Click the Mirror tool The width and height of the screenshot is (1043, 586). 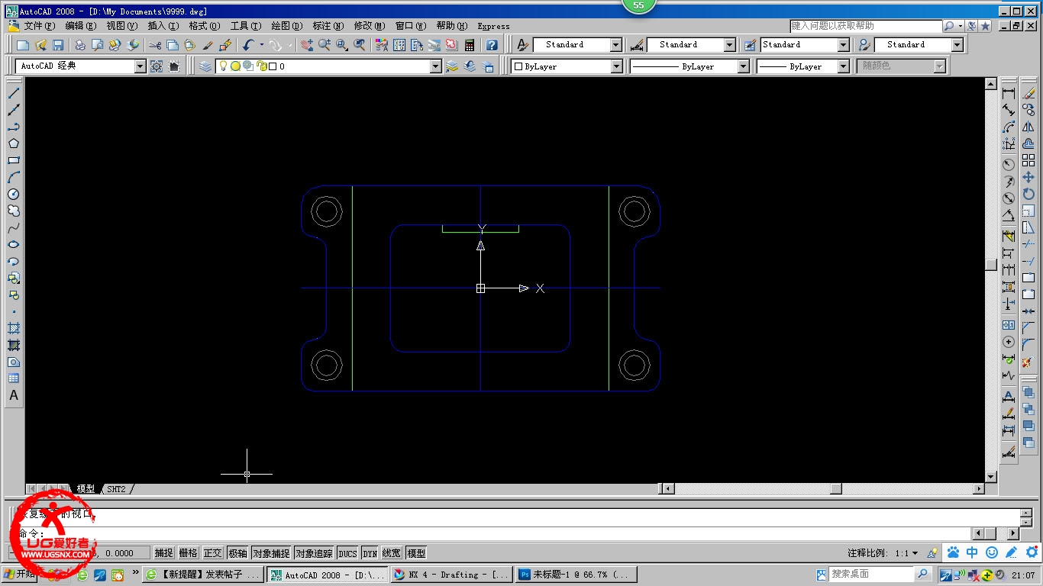(1028, 127)
